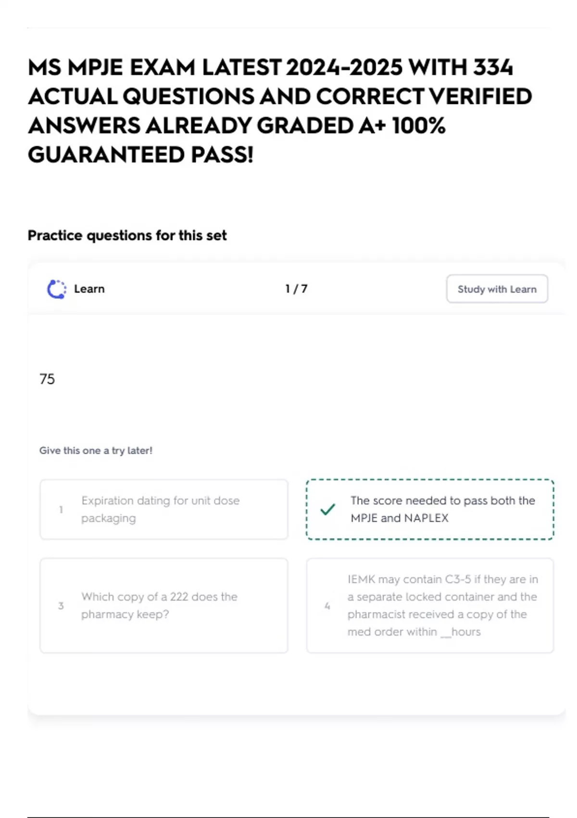Viewport: 577px width, 818px height.
Task: Choose the 'IEMK may contain C3-5' answer
Action: tap(442, 605)
